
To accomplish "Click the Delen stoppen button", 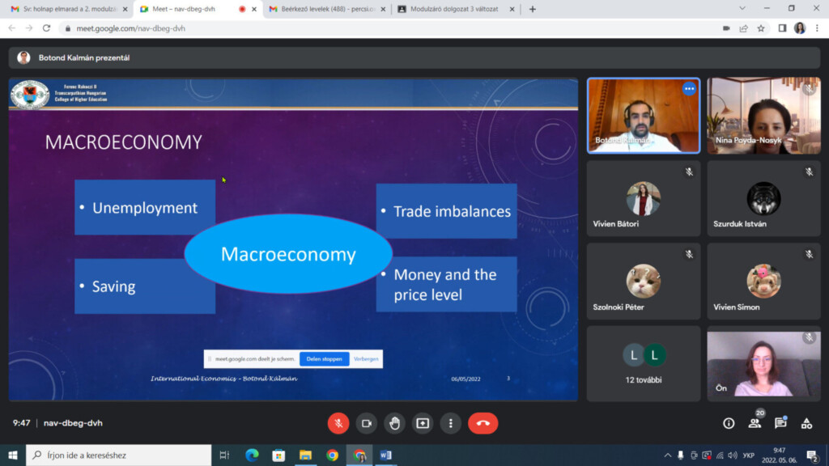I will (x=325, y=358).
